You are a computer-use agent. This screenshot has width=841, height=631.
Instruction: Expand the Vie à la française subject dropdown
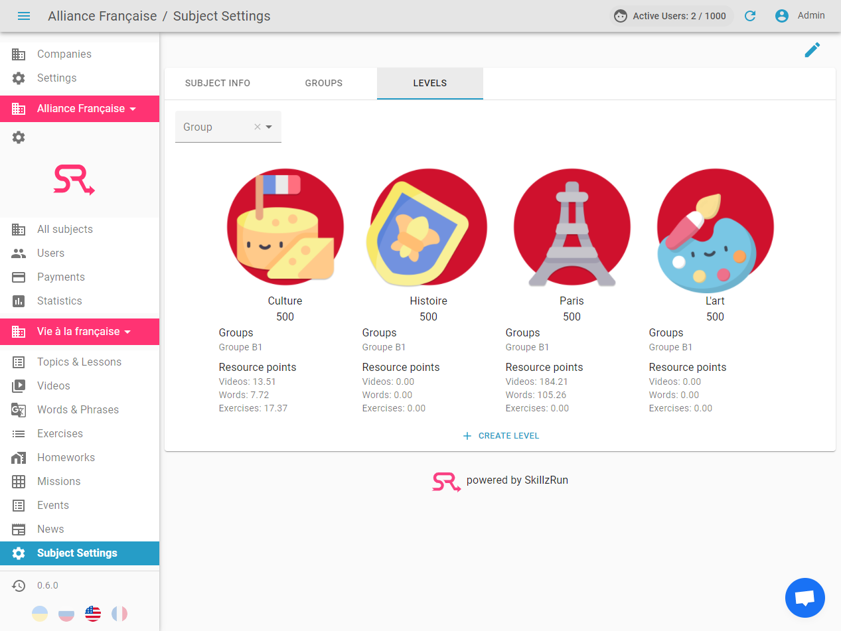coord(80,332)
